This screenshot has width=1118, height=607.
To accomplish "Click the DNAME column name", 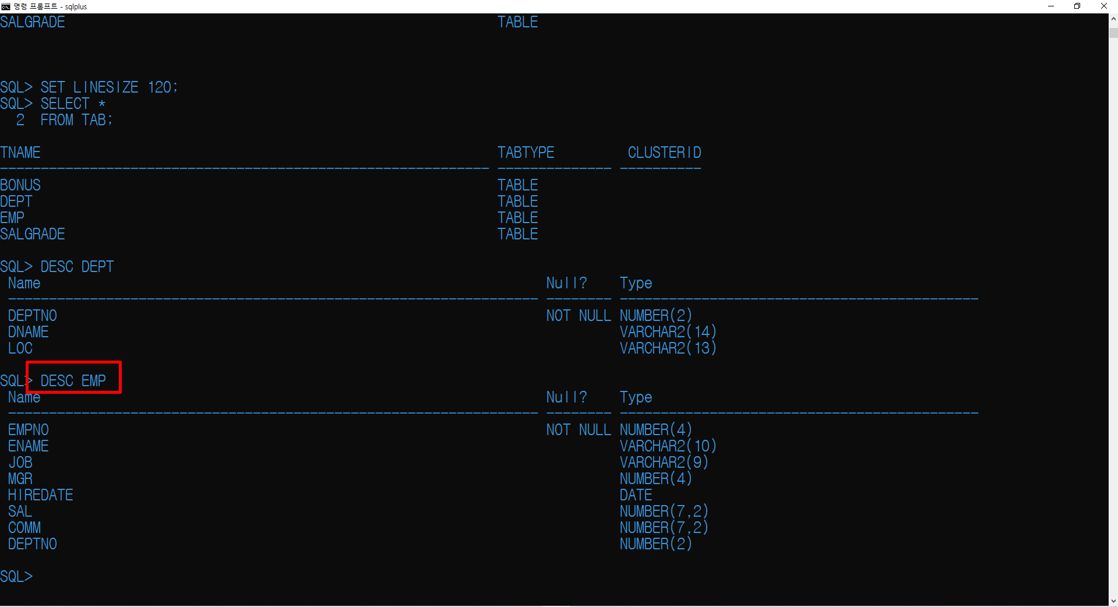I will (x=29, y=332).
